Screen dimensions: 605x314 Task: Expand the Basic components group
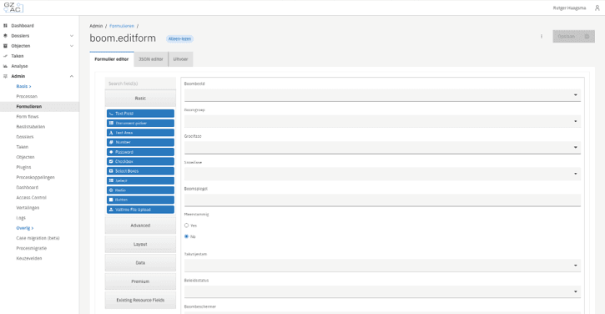[140, 99]
